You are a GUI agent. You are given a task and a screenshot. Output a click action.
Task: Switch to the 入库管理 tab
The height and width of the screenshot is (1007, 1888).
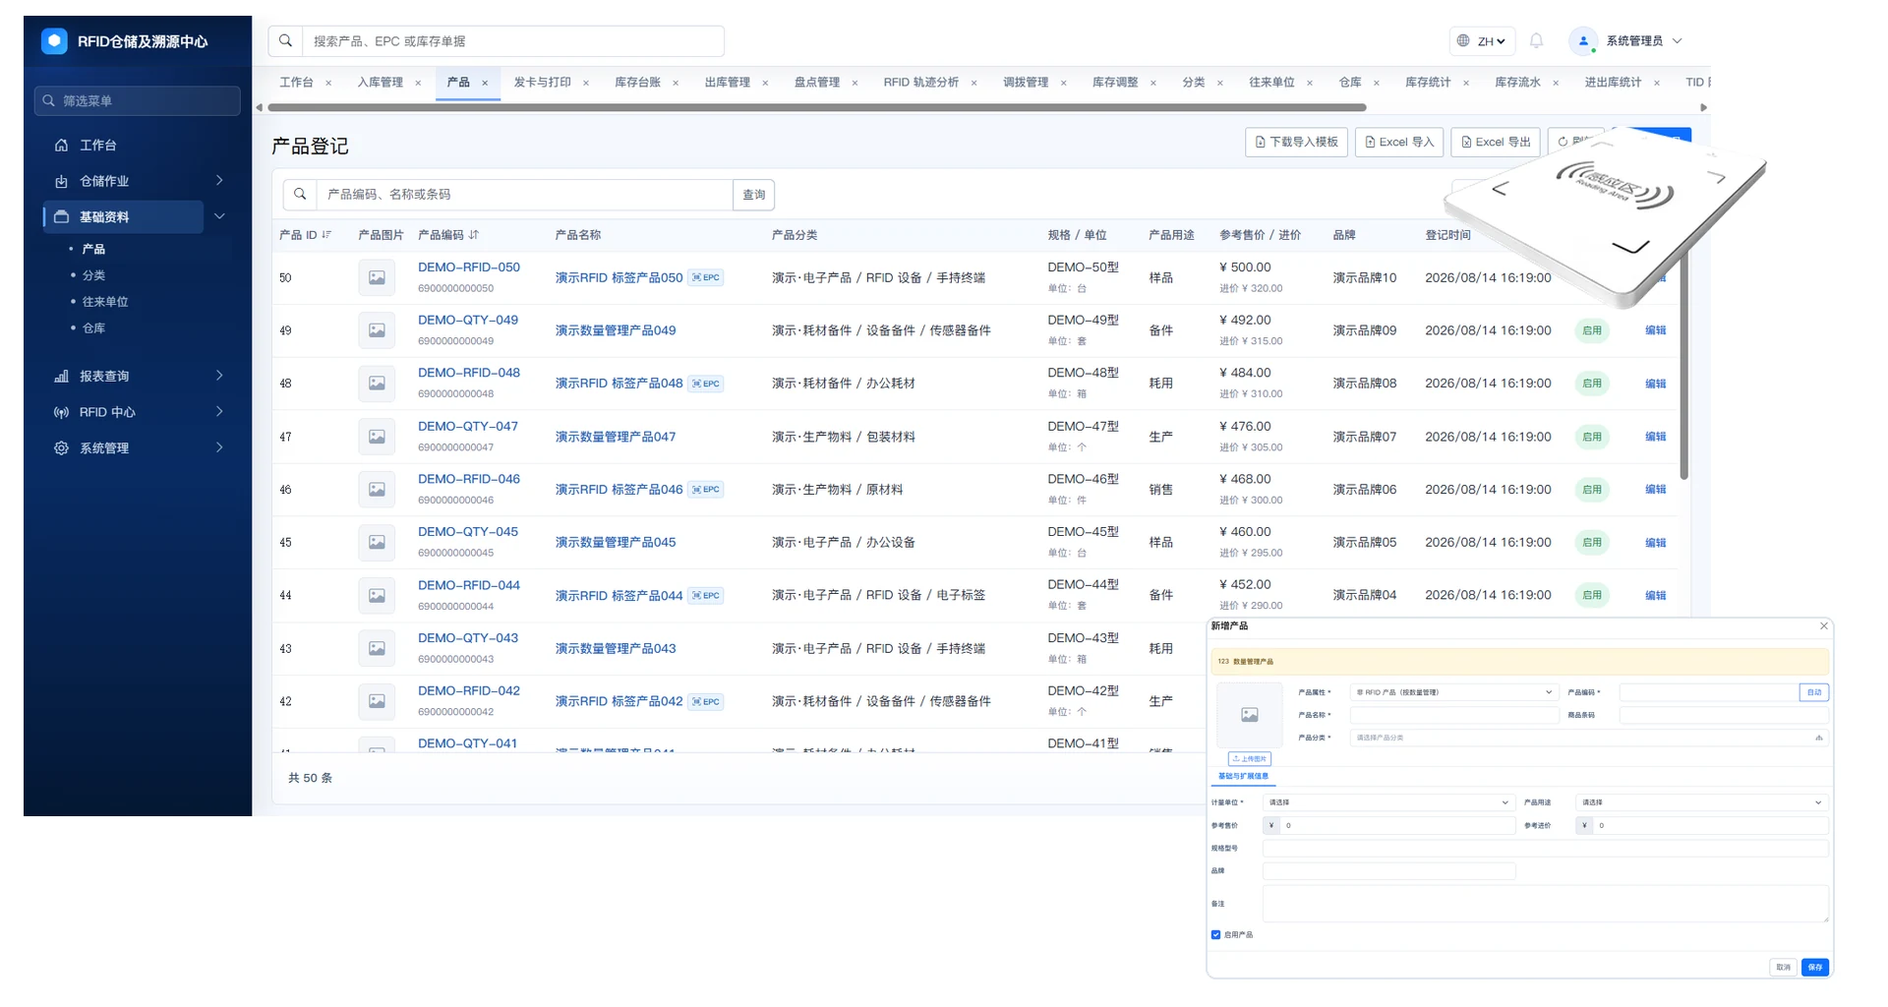380,83
